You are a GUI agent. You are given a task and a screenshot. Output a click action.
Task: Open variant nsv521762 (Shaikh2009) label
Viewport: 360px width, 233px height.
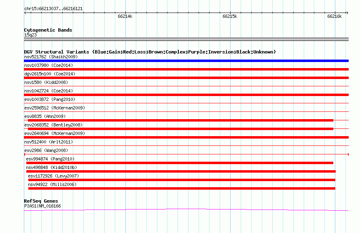pyautogui.click(x=51, y=57)
